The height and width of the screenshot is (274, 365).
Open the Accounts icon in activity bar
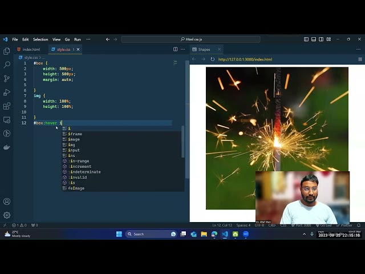coord(7,202)
